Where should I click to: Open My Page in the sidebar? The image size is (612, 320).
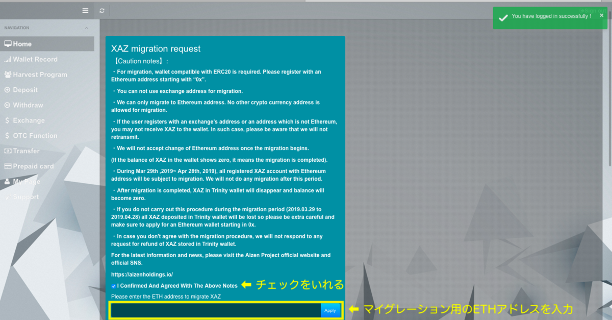coord(47,182)
